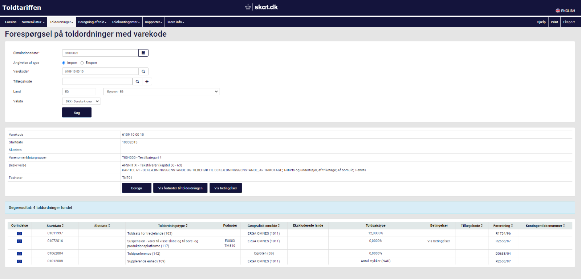Viewport: 581px width, 279px height.
Task: Click T004000 - Textilkategori 4 value
Action: click(x=142, y=158)
